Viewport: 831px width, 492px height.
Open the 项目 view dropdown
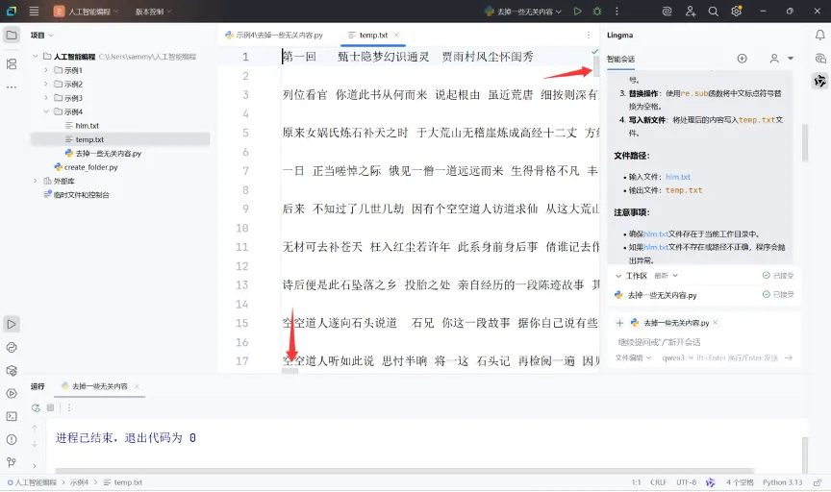(42, 35)
